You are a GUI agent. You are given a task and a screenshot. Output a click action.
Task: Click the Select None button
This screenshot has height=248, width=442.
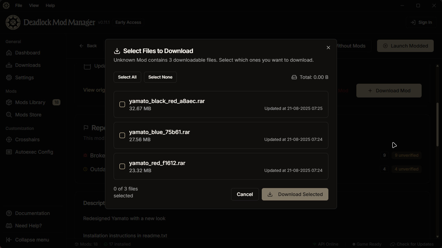(x=160, y=77)
